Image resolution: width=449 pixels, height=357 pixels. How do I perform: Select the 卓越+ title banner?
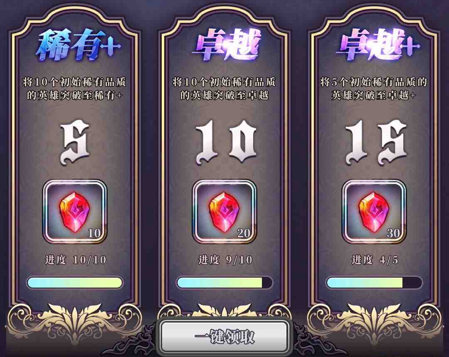pos(377,44)
